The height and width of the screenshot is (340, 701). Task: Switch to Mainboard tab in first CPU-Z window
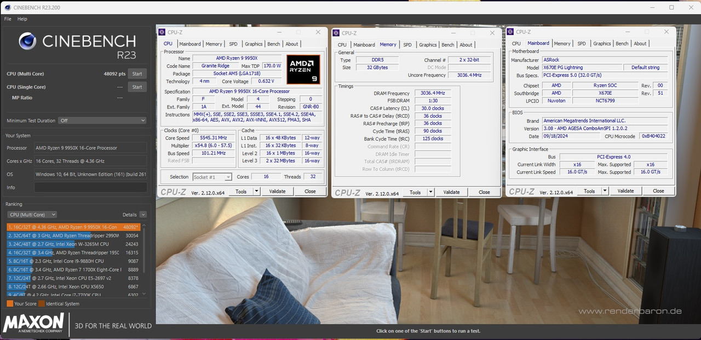point(190,44)
